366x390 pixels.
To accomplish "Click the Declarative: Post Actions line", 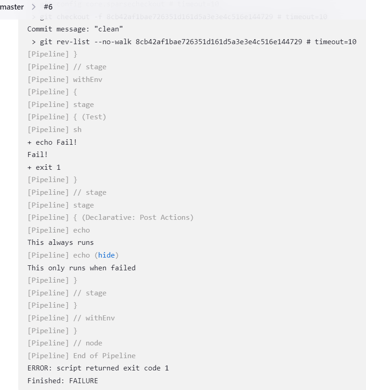I will [110, 218].
